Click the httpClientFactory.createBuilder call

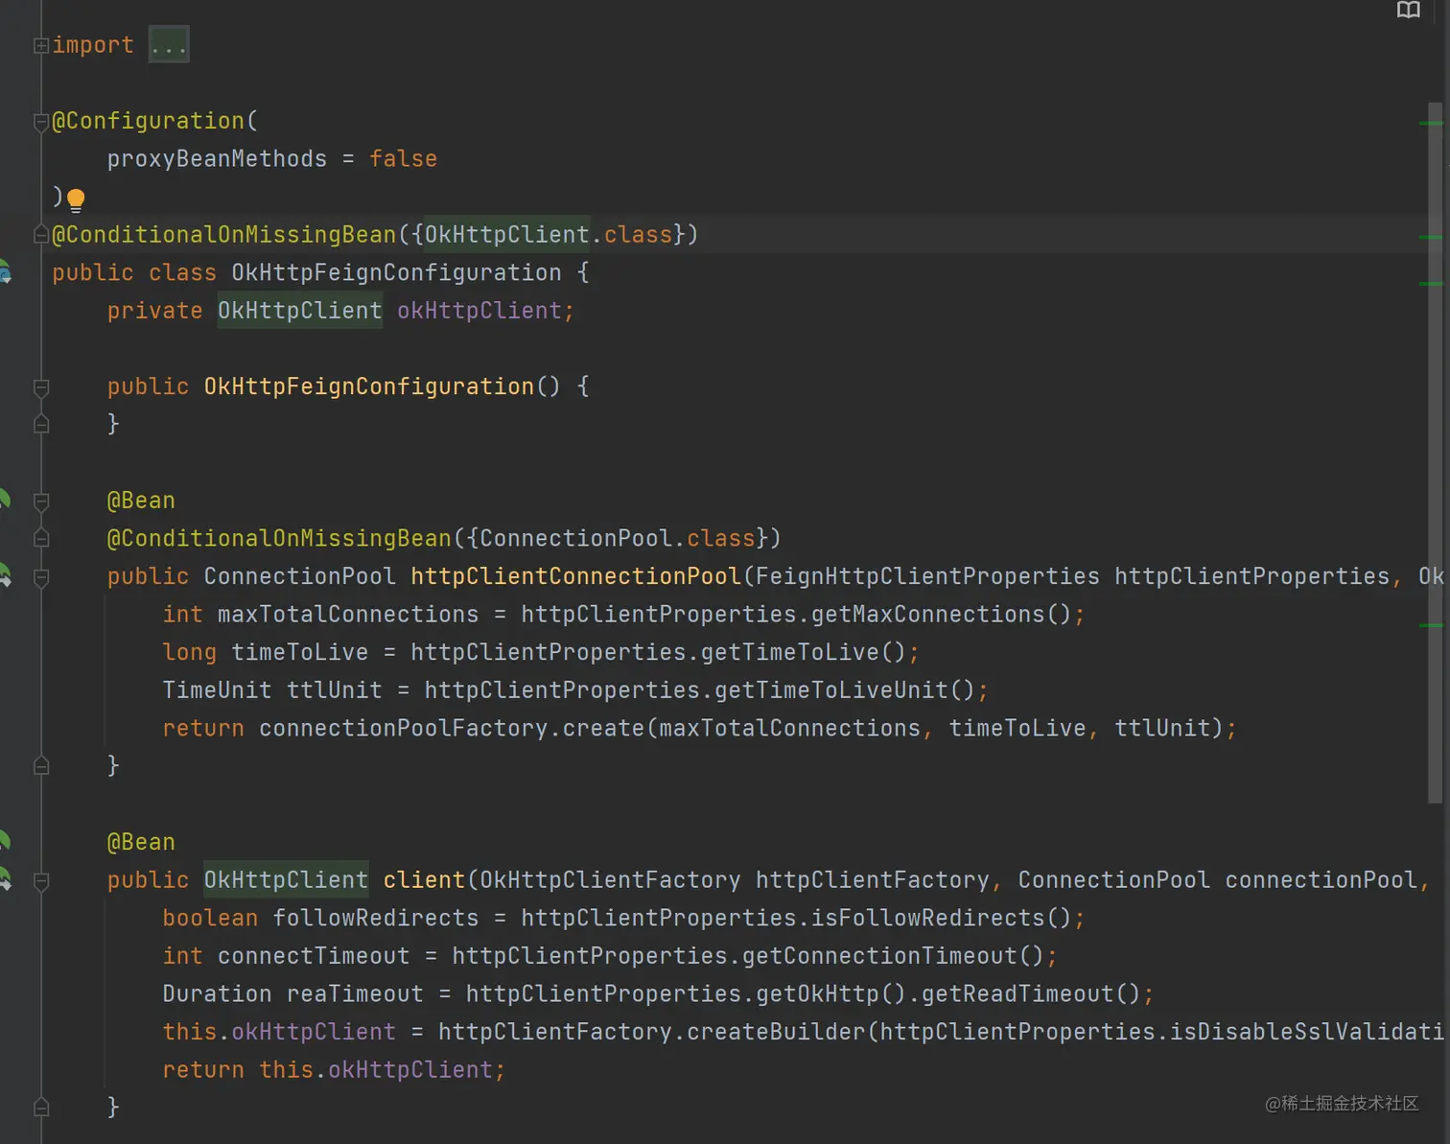652,1032
